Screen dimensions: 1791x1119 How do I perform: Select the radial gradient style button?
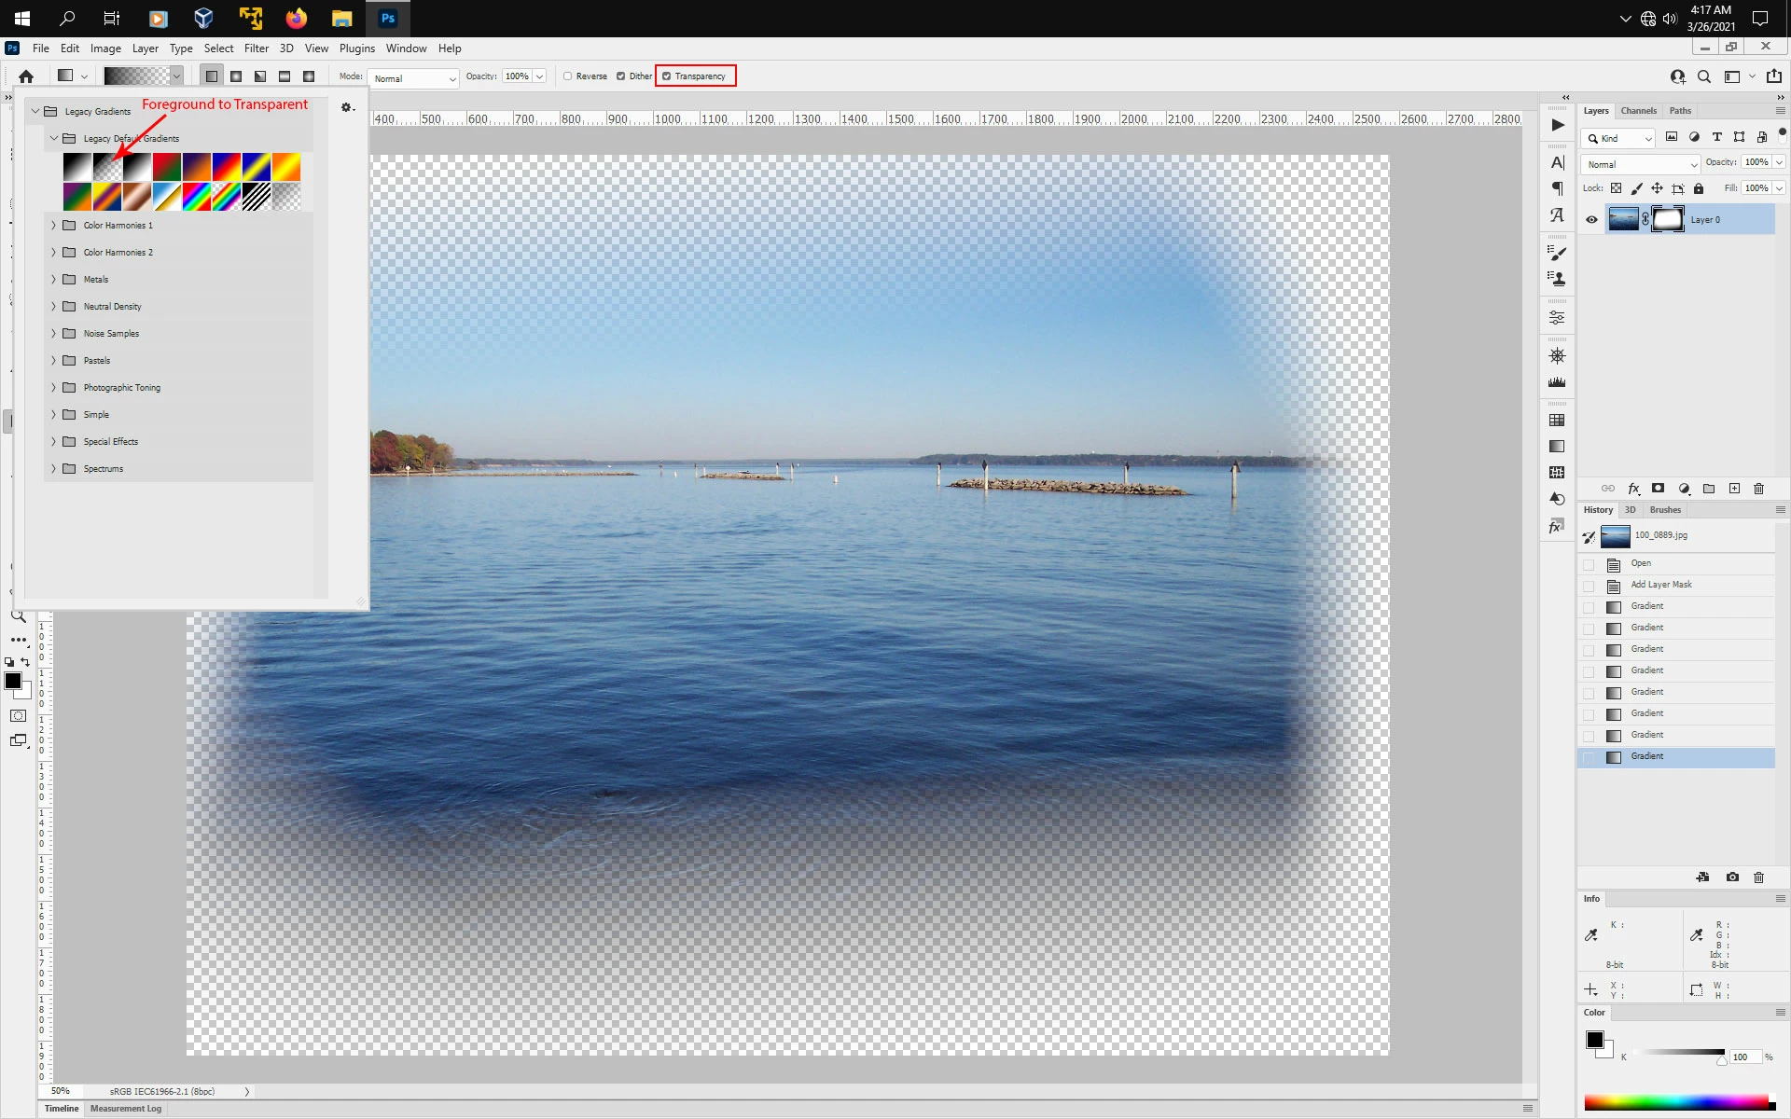pyautogui.click(x=236, y=76)
